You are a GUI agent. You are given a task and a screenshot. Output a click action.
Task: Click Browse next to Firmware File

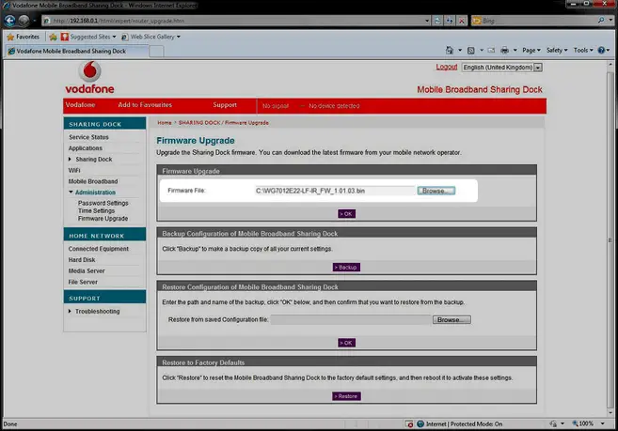click(x=436, y=191)
